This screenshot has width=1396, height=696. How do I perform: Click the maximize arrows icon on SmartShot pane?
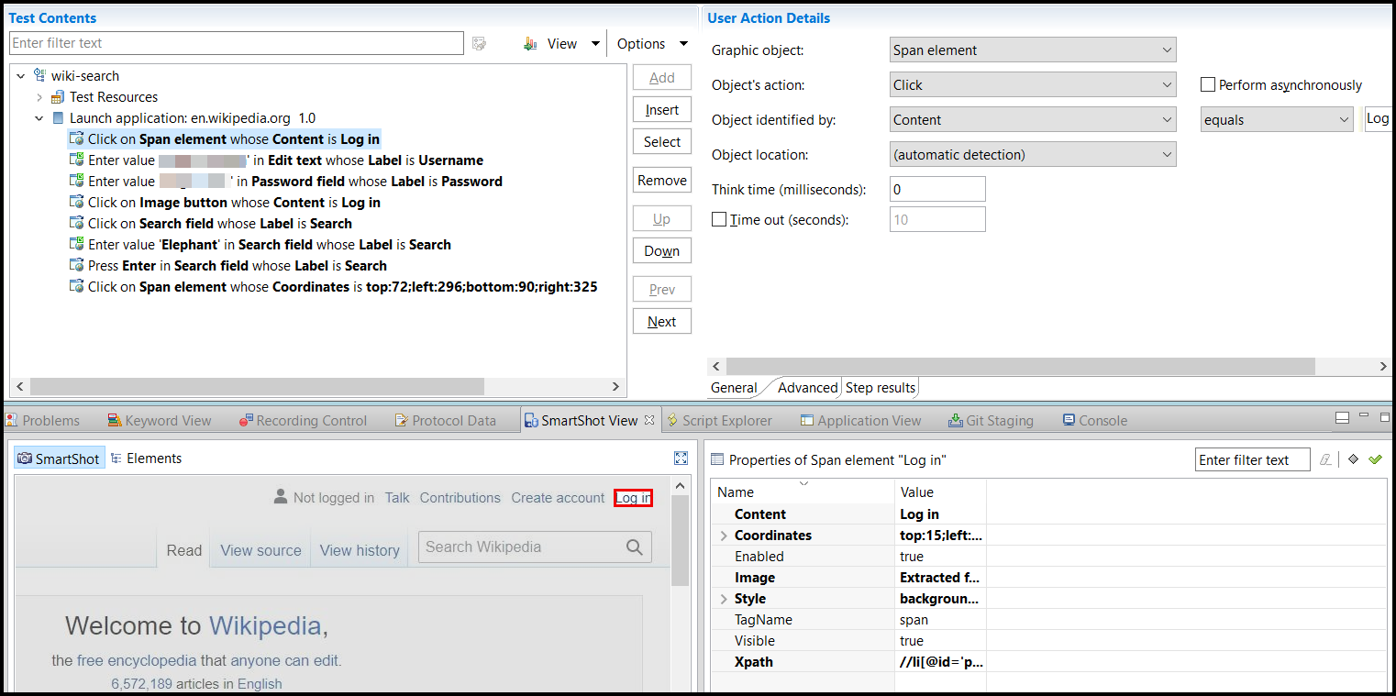[681, 458]
